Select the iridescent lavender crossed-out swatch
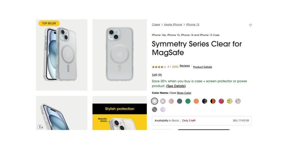The width and height of the screenshot is (293, 146). tap(163, 109)
